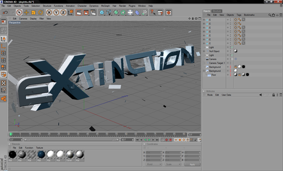
Task: Select the Rotate tool icon
Action: tap(41, 12)
